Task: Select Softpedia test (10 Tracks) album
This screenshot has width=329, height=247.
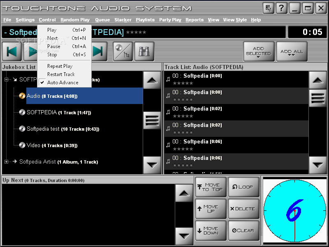Action: 63,129
